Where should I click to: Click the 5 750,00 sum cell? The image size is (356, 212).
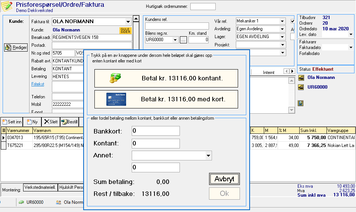click(313, 138)
